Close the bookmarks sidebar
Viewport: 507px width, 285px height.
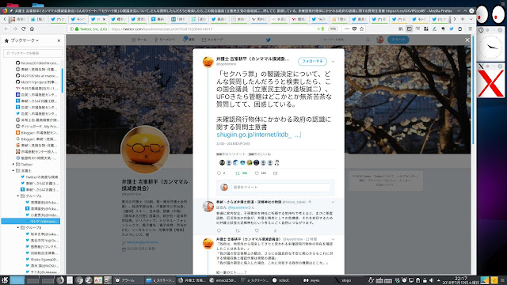[59, 40]
